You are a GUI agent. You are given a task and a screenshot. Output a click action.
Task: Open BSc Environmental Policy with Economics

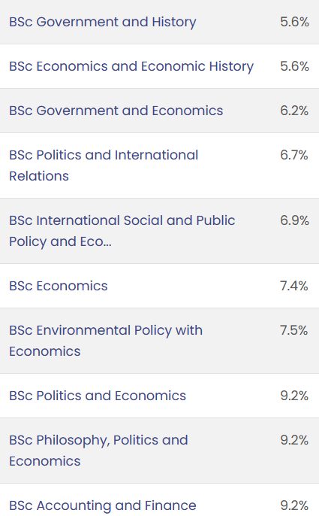pyautogui.click(x=105, y=341)
